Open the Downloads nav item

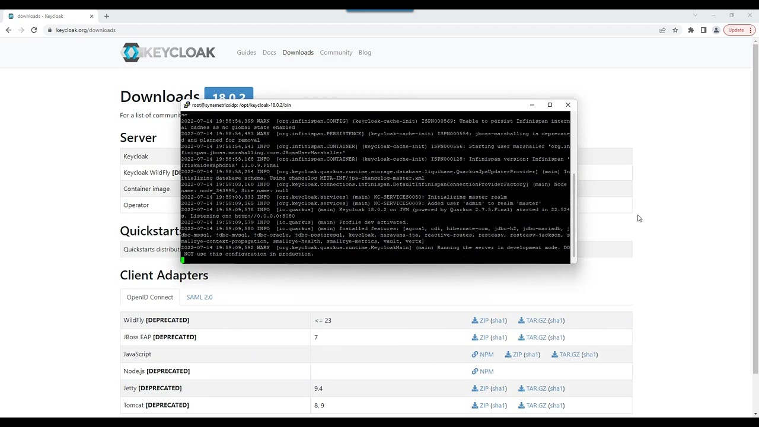tap(298, 52)
